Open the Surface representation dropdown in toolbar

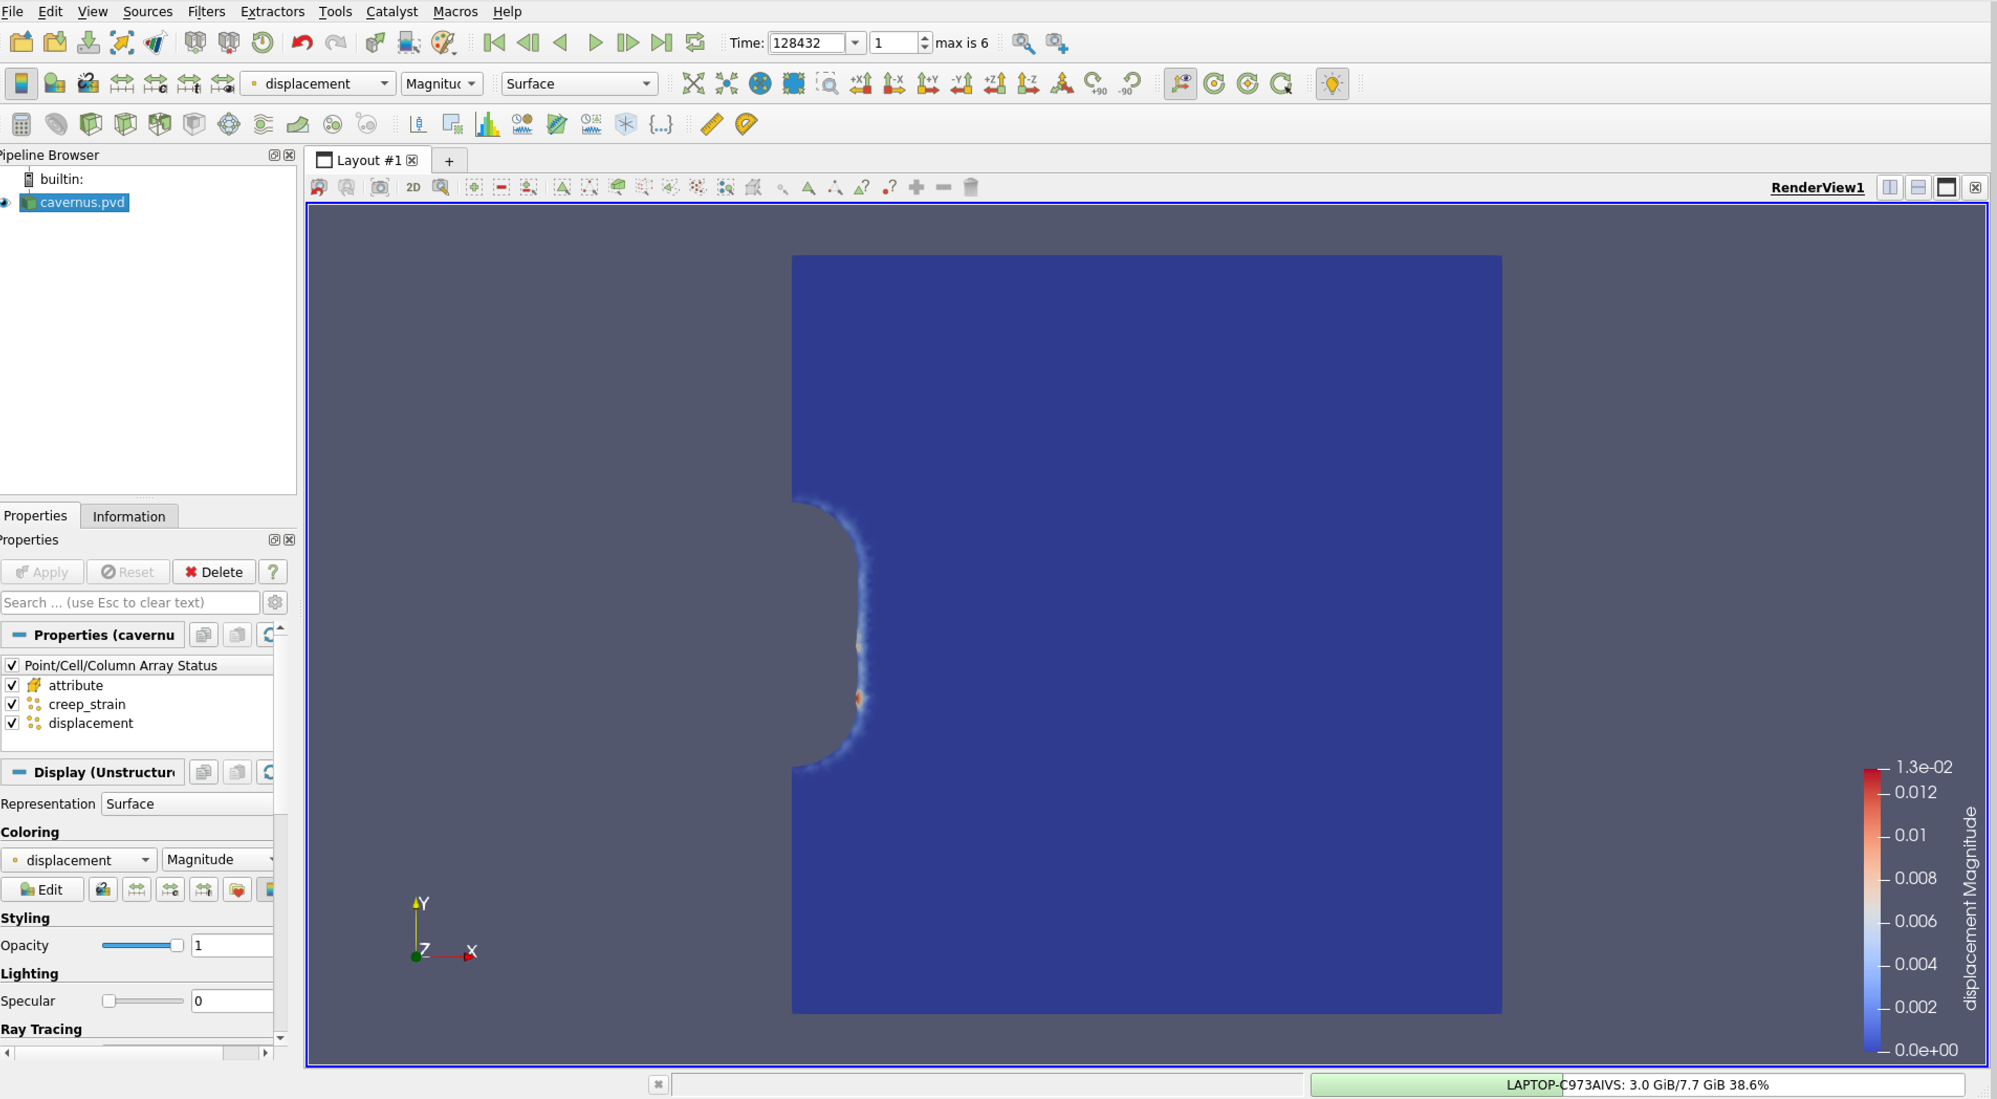(579, 83)
